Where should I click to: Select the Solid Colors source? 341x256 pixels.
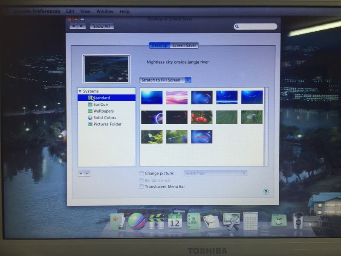(104, 118)
